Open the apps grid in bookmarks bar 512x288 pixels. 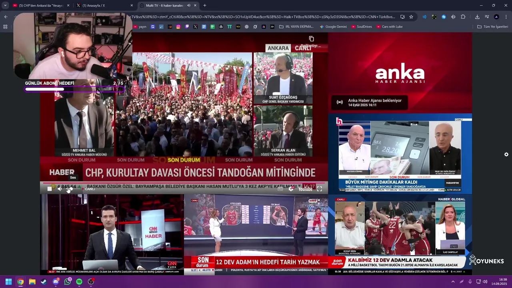pyautogui.click(x=5, y=27)
